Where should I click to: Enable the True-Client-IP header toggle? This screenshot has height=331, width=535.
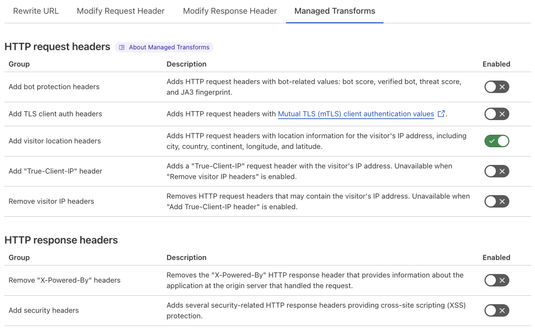pos(496,171)
